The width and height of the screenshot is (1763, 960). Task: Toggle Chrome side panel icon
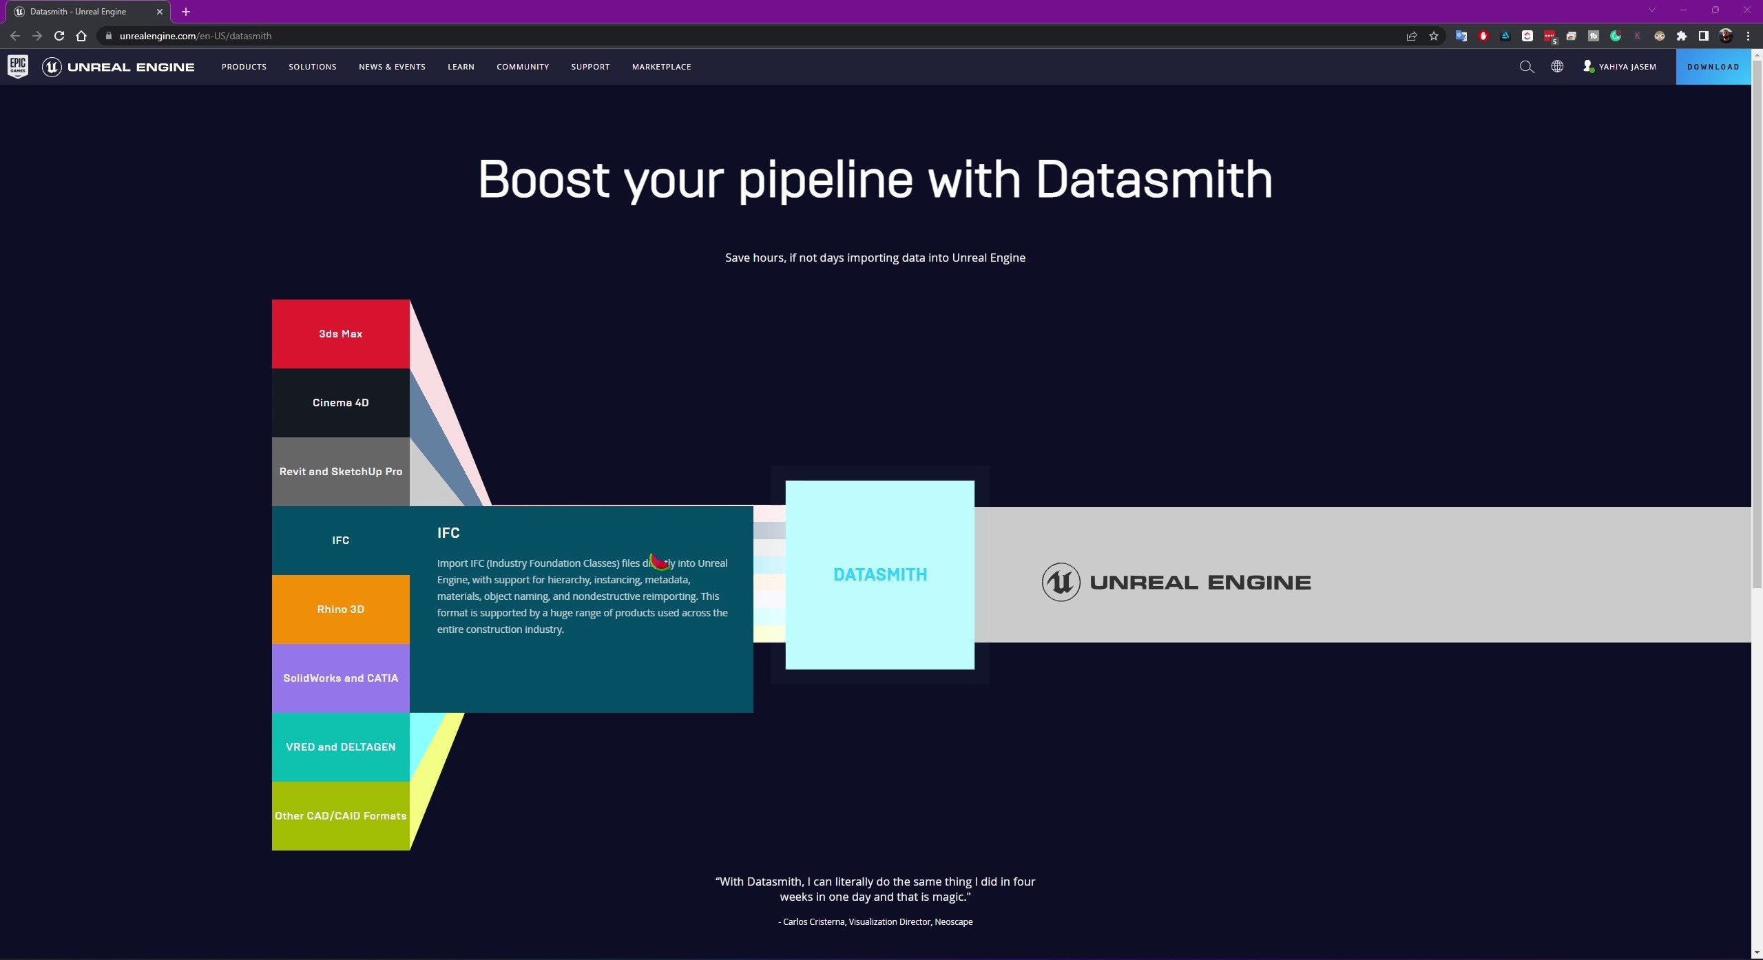pyautogui.click(x=1703, y=36)
